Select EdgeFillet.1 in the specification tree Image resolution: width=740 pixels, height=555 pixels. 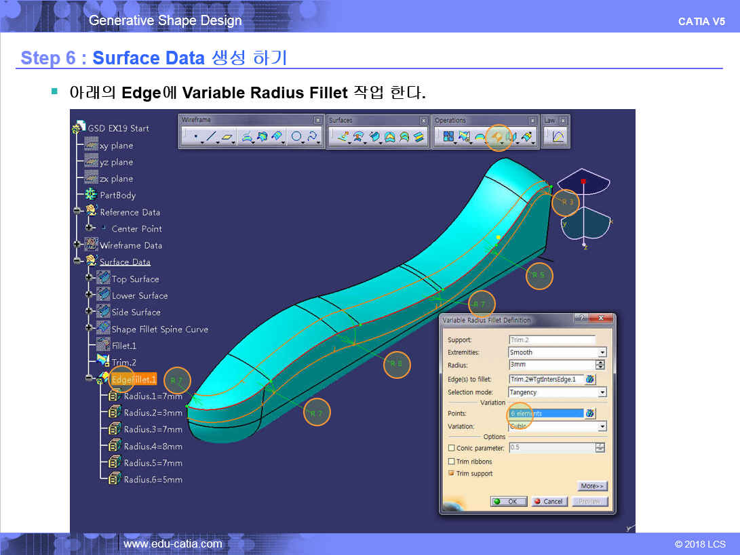(x=134, y=379)
